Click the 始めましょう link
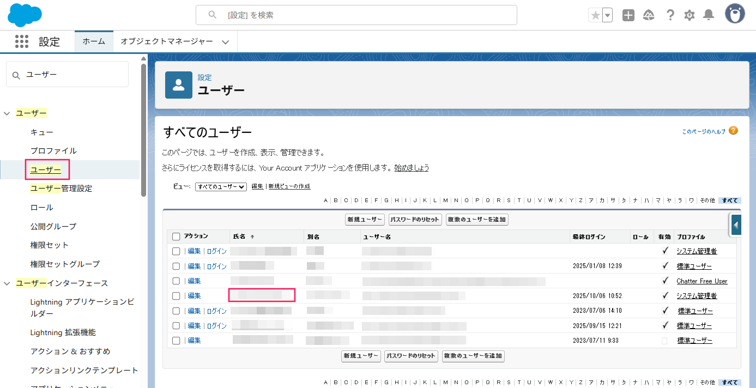756x388 pixels. (x=412, y=168)
